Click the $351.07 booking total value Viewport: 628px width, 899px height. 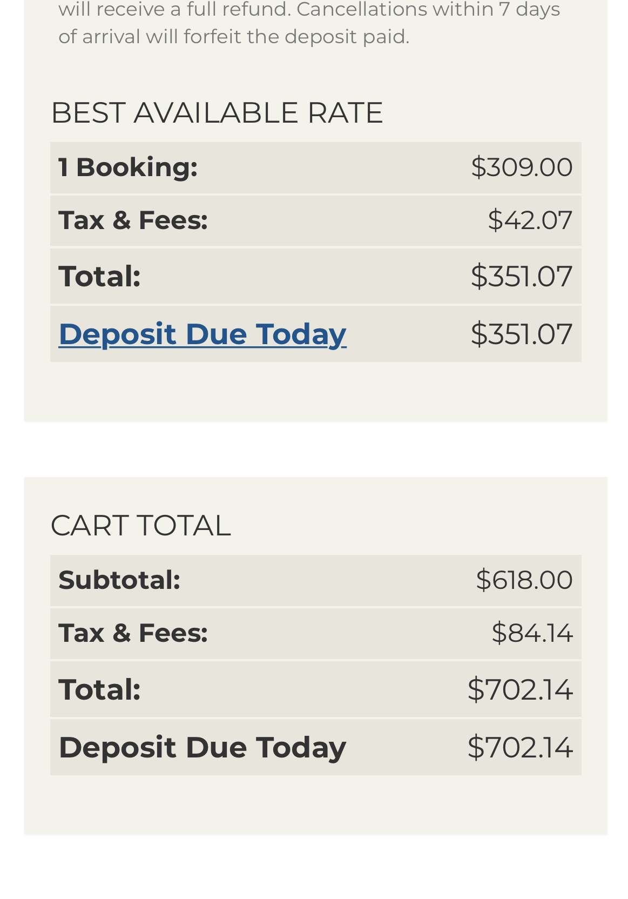click(x=522, y=276)
